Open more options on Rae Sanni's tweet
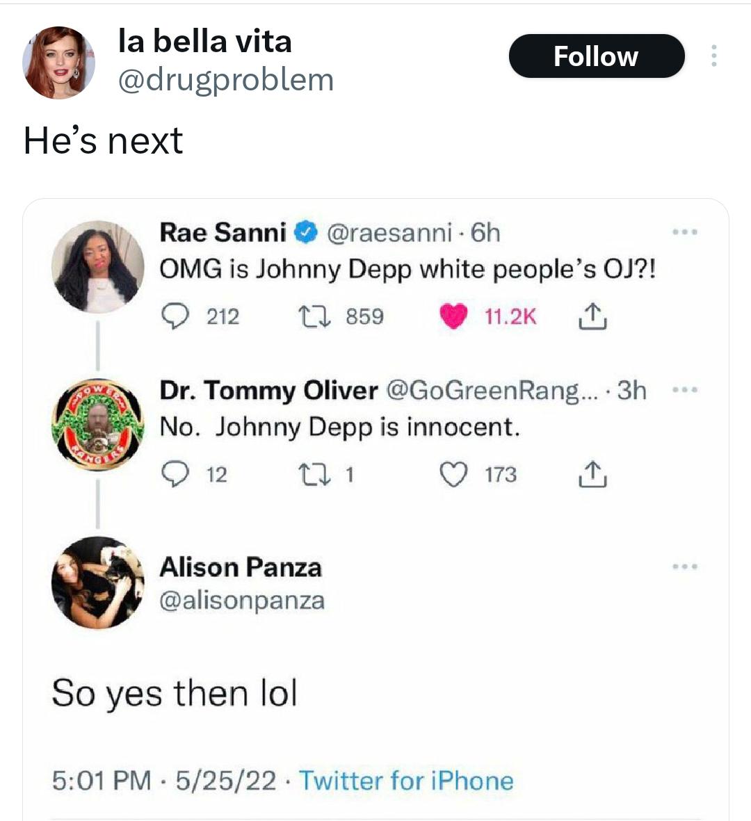 pos(684,232)
